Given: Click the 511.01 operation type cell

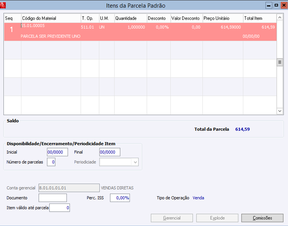Looking at the screenshot, I should 87,27.
